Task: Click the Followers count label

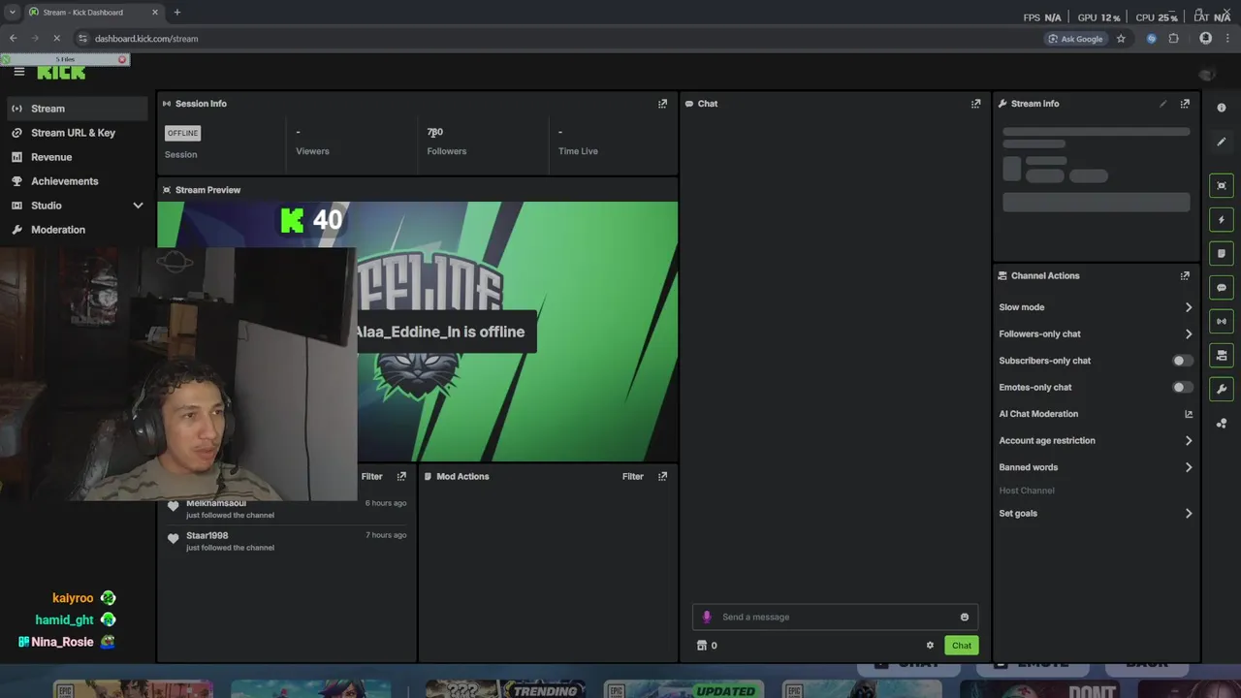Action: click(x=446, y=151)
